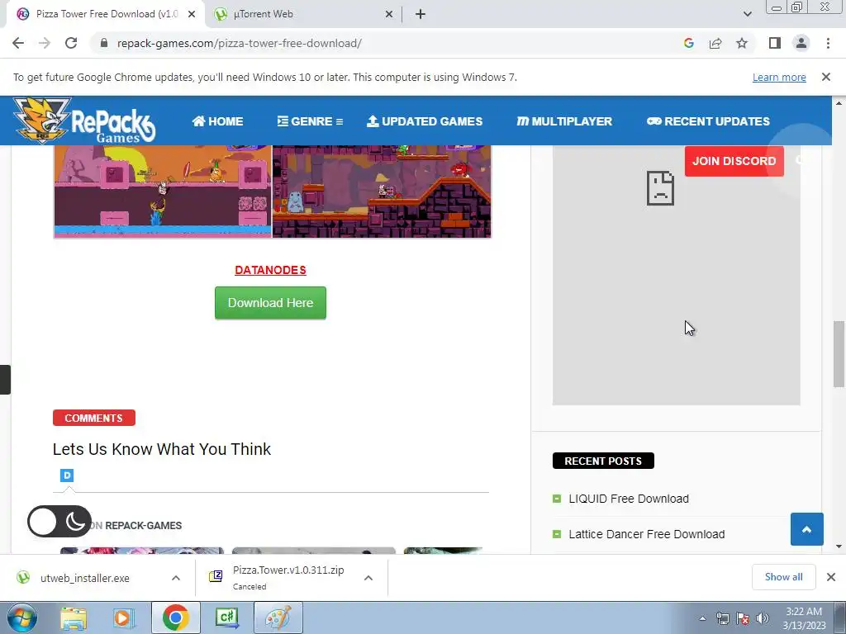Close the downloads bar
Image resolution: width=846 pixels, height=634 pixels.
[x=831, y=577]
